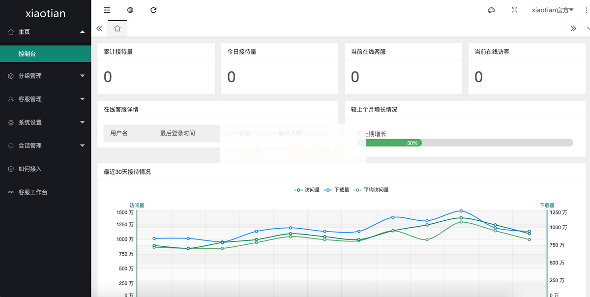Enter fullscreen via the expand icon
The height and width of the screenshot is (297, 590).
514,10
